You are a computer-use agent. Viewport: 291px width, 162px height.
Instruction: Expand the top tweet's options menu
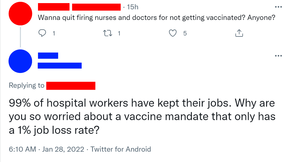[x=278, y=7]
